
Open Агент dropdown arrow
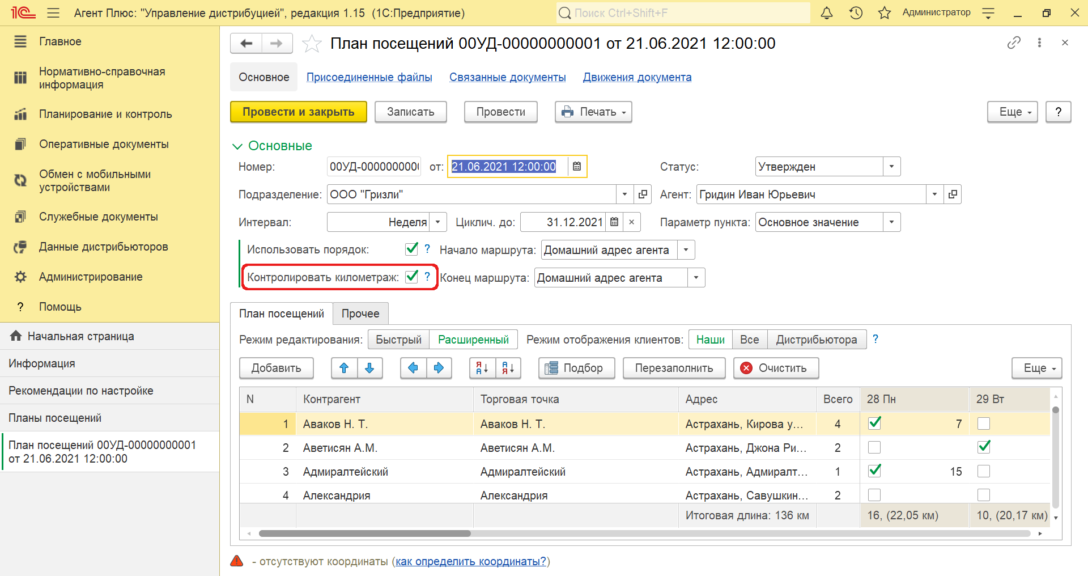click(x=934, y=194)
